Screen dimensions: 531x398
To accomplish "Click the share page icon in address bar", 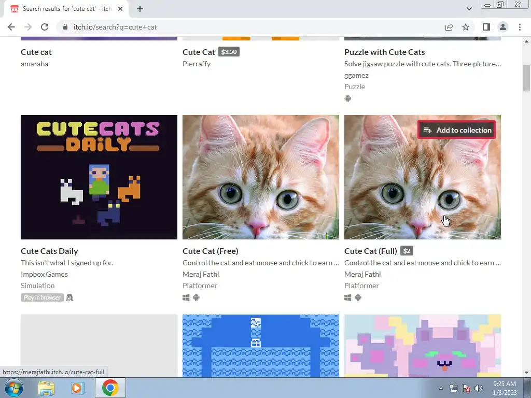I will point(449,27).
